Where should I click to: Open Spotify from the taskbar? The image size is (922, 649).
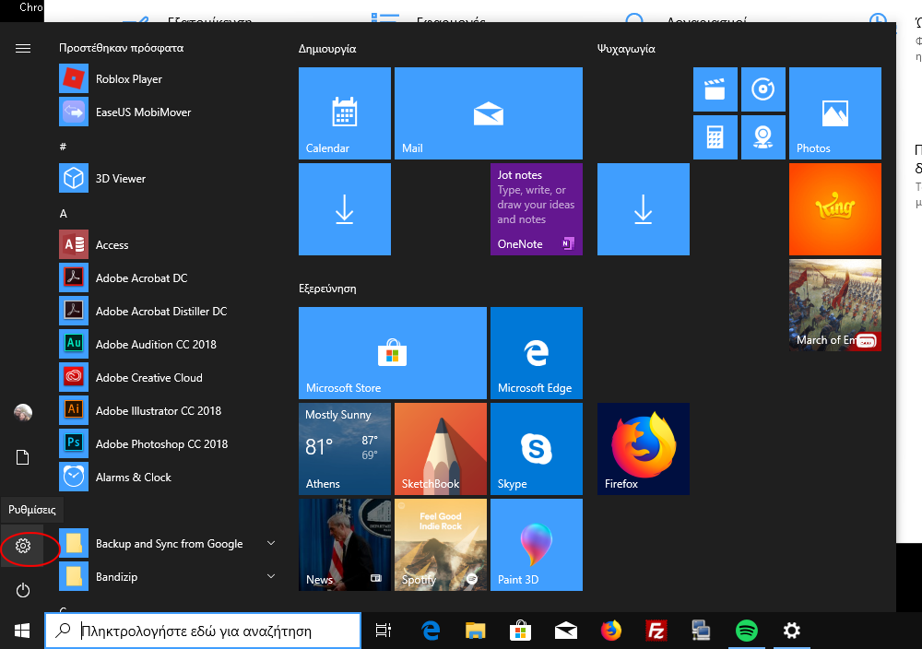pyautogui.click(x=747, y=631)
